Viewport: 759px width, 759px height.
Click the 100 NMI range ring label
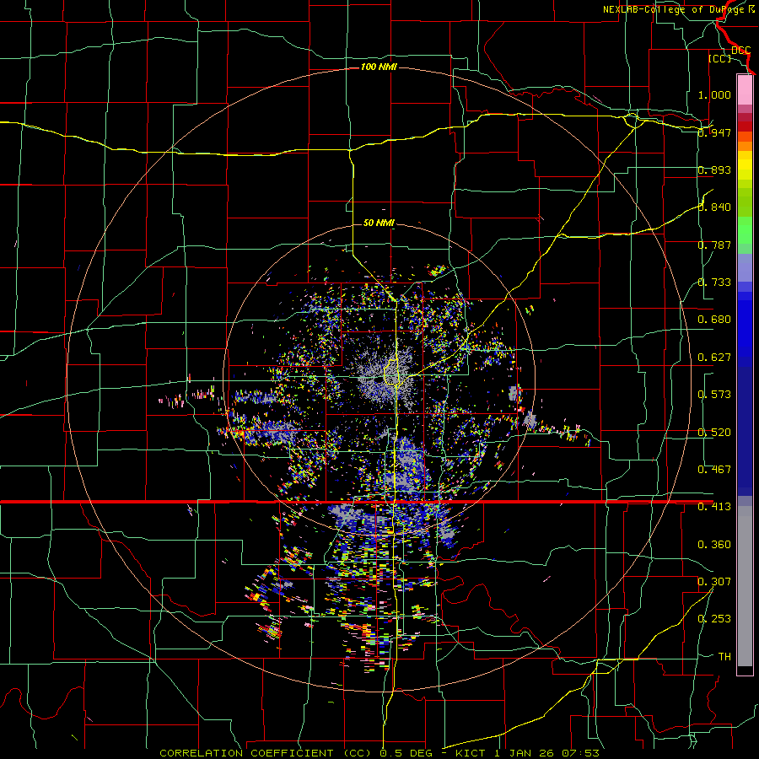[x=379, y=67]
